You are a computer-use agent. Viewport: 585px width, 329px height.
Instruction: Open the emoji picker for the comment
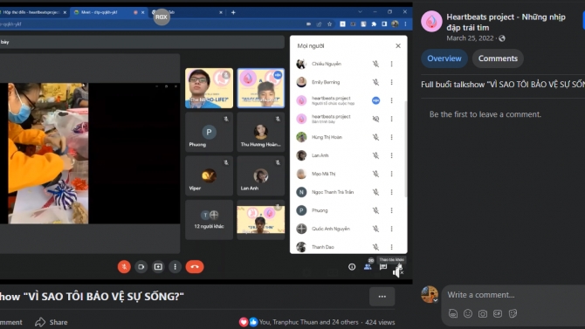pos(467,313)
